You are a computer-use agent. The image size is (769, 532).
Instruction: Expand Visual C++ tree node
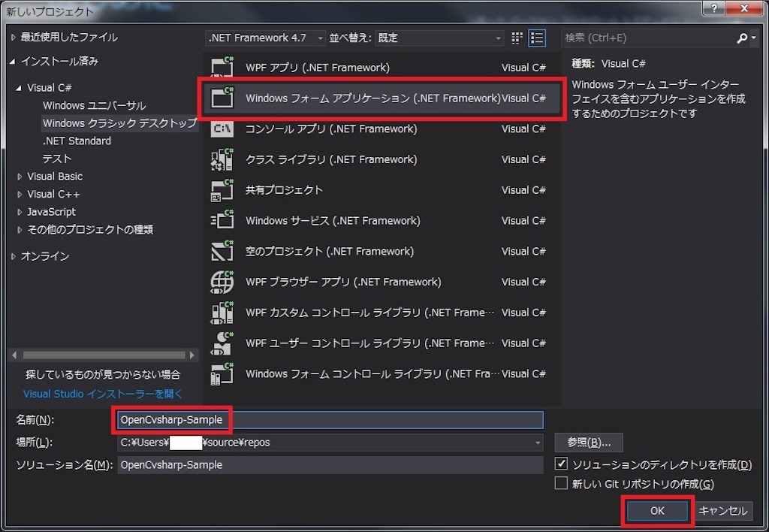tap(20, 194)
